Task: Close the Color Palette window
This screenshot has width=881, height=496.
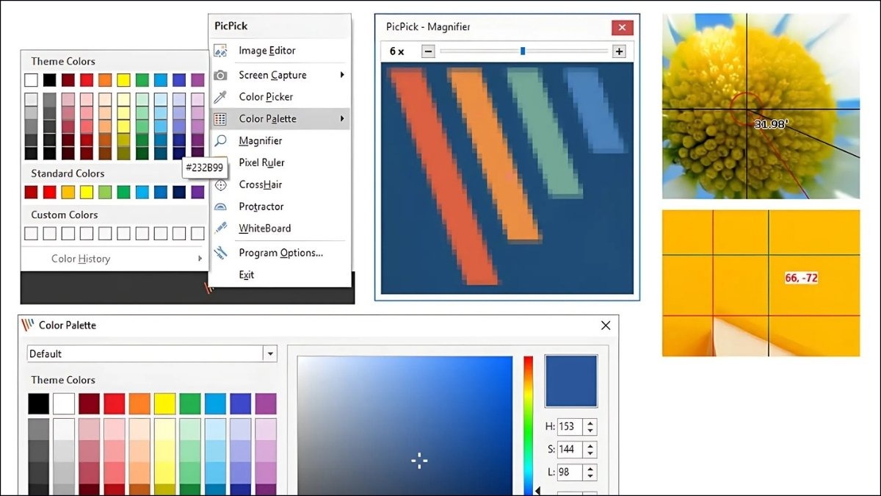Action: pyautogui.click(x=606, y=326)
